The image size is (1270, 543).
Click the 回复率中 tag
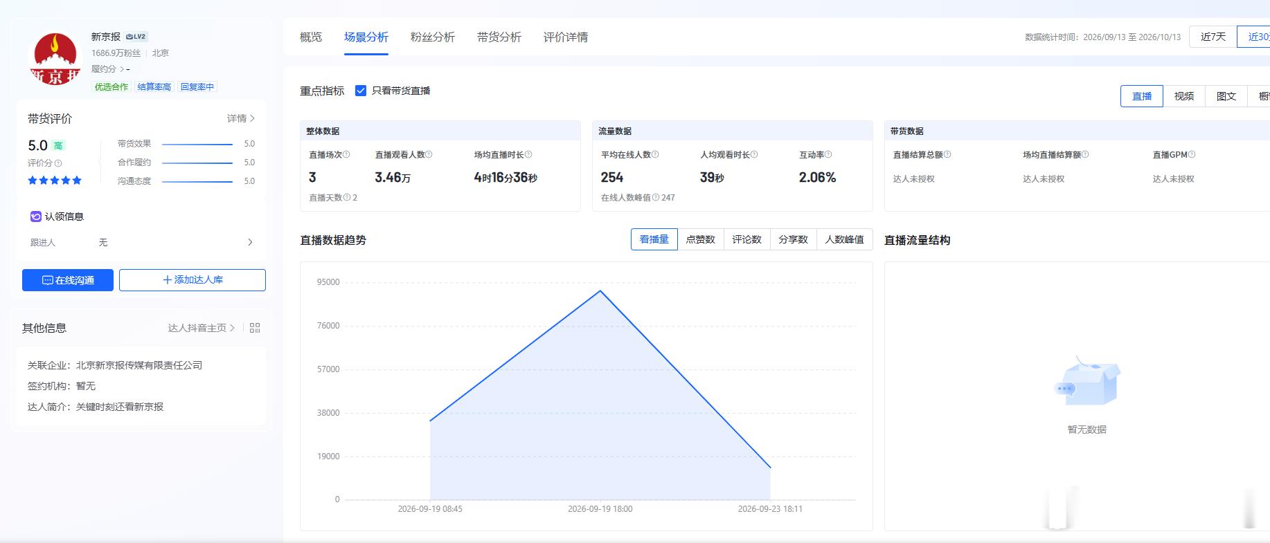[197, 87]
